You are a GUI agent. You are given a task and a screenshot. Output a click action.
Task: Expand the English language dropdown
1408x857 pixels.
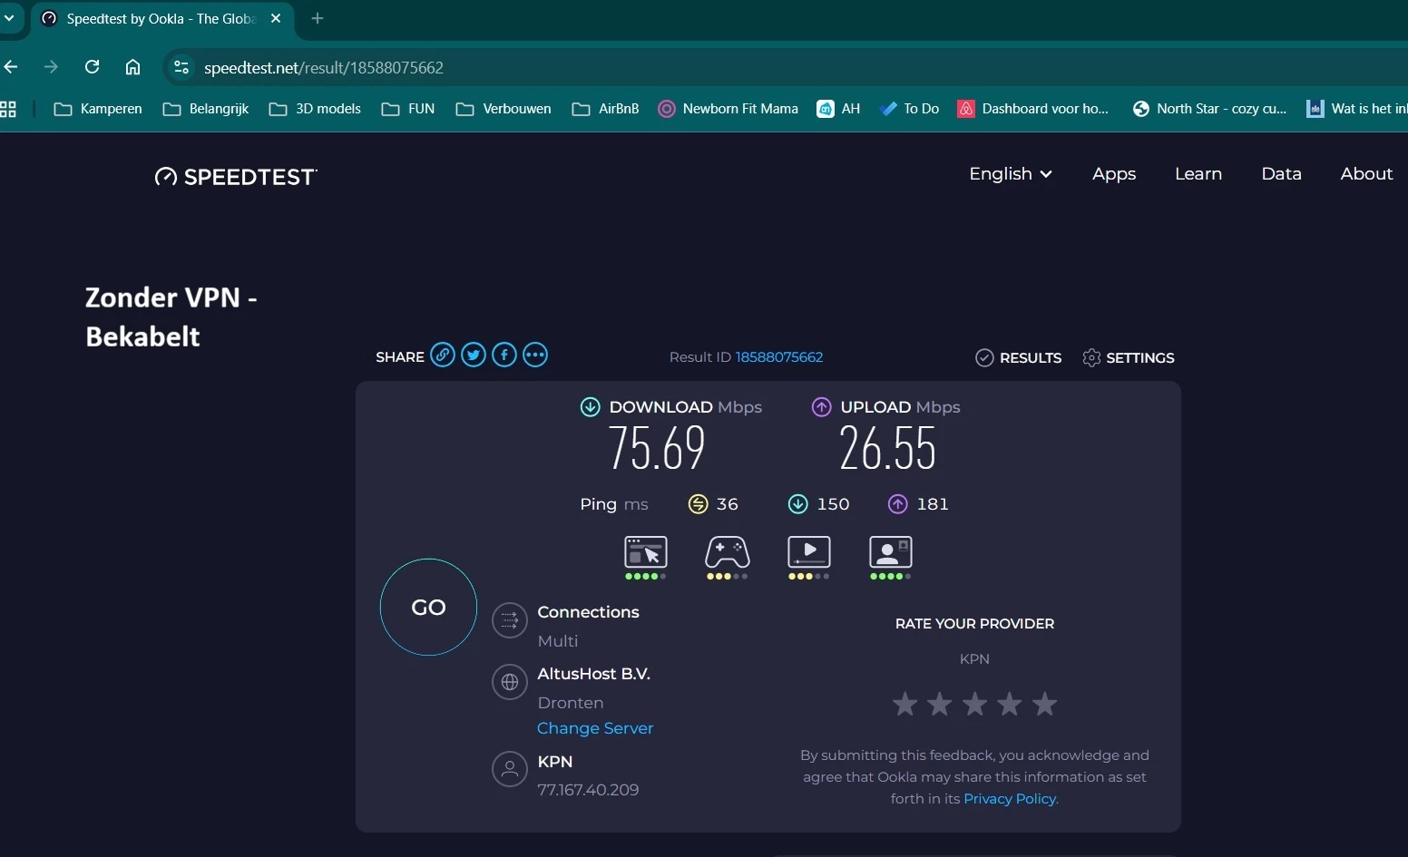click(1011, 174)
